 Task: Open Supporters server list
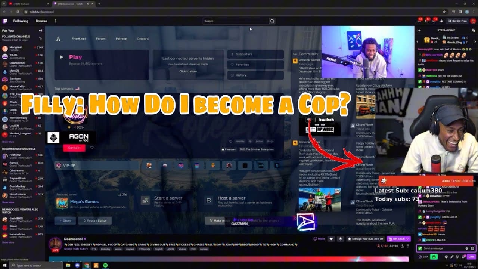pos(255,54)
